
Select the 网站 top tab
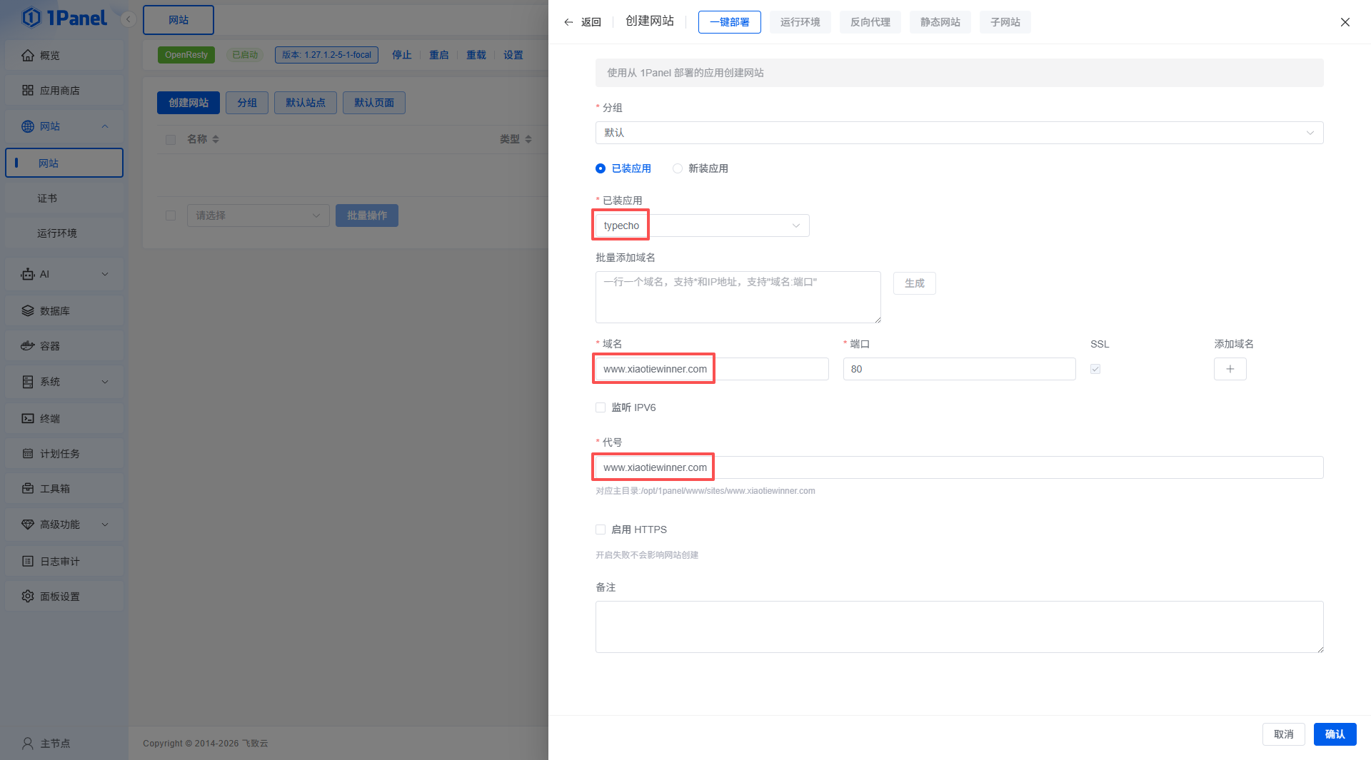pyautogui.click(x=179, y=20)
